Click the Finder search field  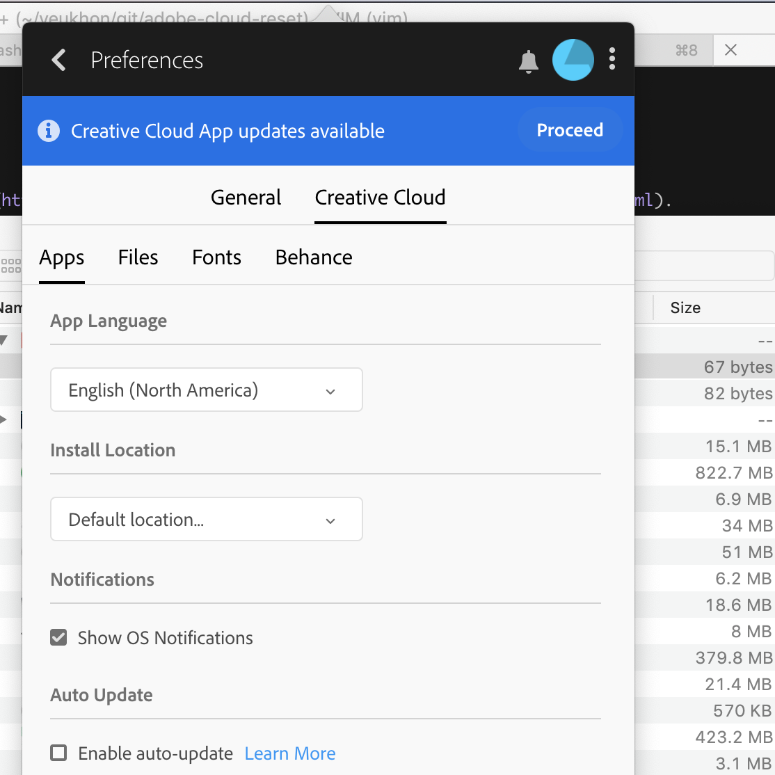[705, 266]
